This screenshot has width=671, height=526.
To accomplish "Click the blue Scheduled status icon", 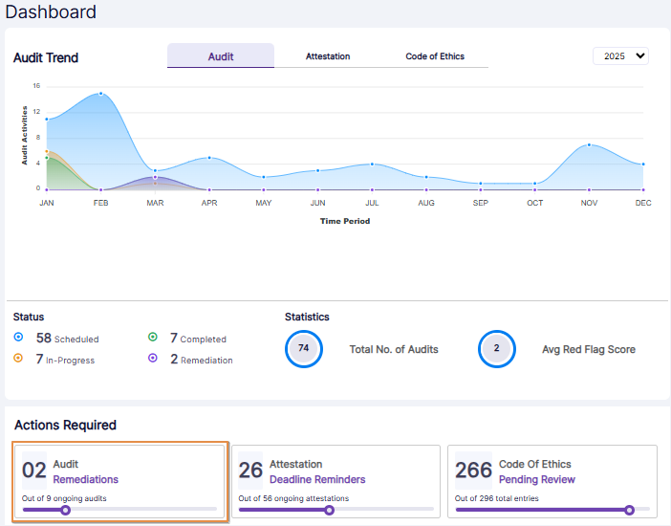I will [19, 338].
